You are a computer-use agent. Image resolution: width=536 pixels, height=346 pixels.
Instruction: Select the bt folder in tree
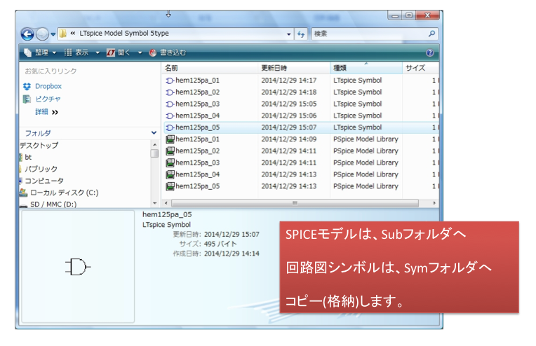(x=28, y=158)
